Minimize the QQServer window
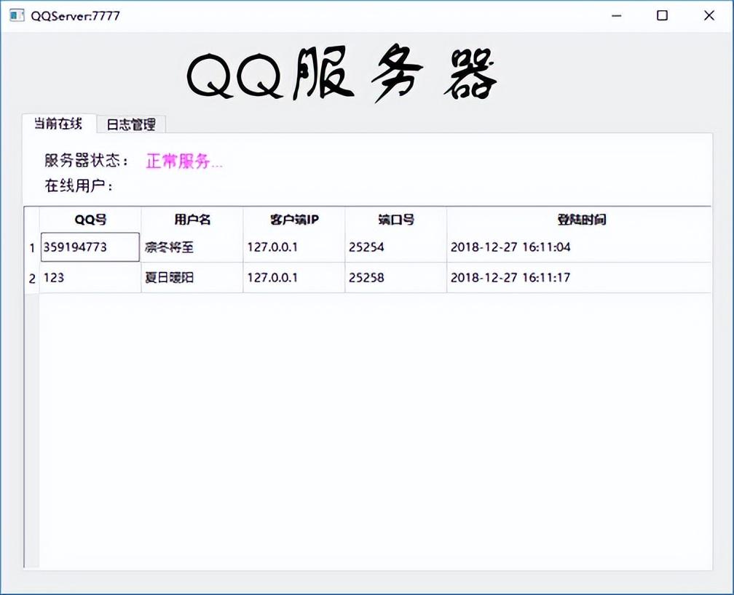The width and height of the screenshot is (734, 595). pyautogui.click(x=617, y=15)
